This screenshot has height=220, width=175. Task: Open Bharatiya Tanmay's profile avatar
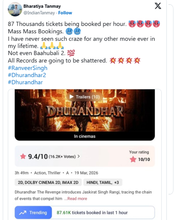(x=15, y=9)
